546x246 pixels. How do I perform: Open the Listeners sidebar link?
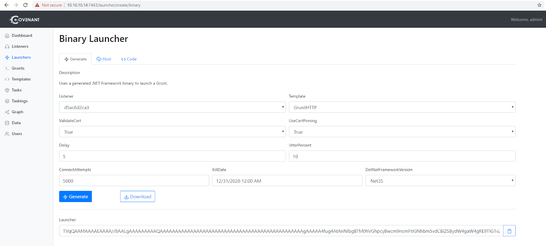coord(20,46)
